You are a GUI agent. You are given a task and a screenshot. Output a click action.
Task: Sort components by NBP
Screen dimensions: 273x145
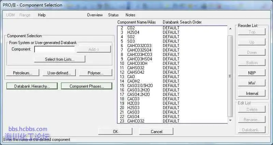pyautogui.click(x=252, y=73)
